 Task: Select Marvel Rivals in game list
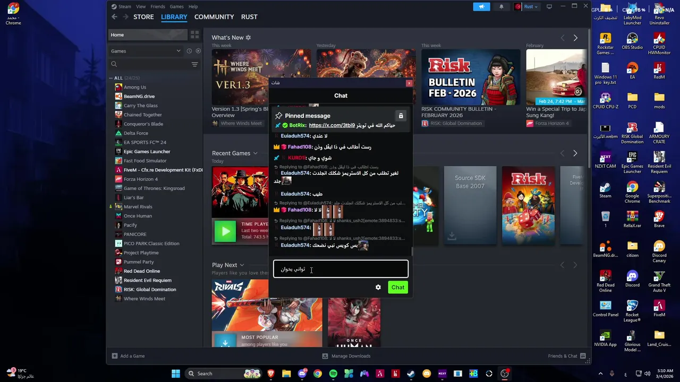[x=138, y=206]
